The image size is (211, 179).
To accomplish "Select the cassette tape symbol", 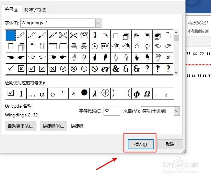I will point(105,46).
